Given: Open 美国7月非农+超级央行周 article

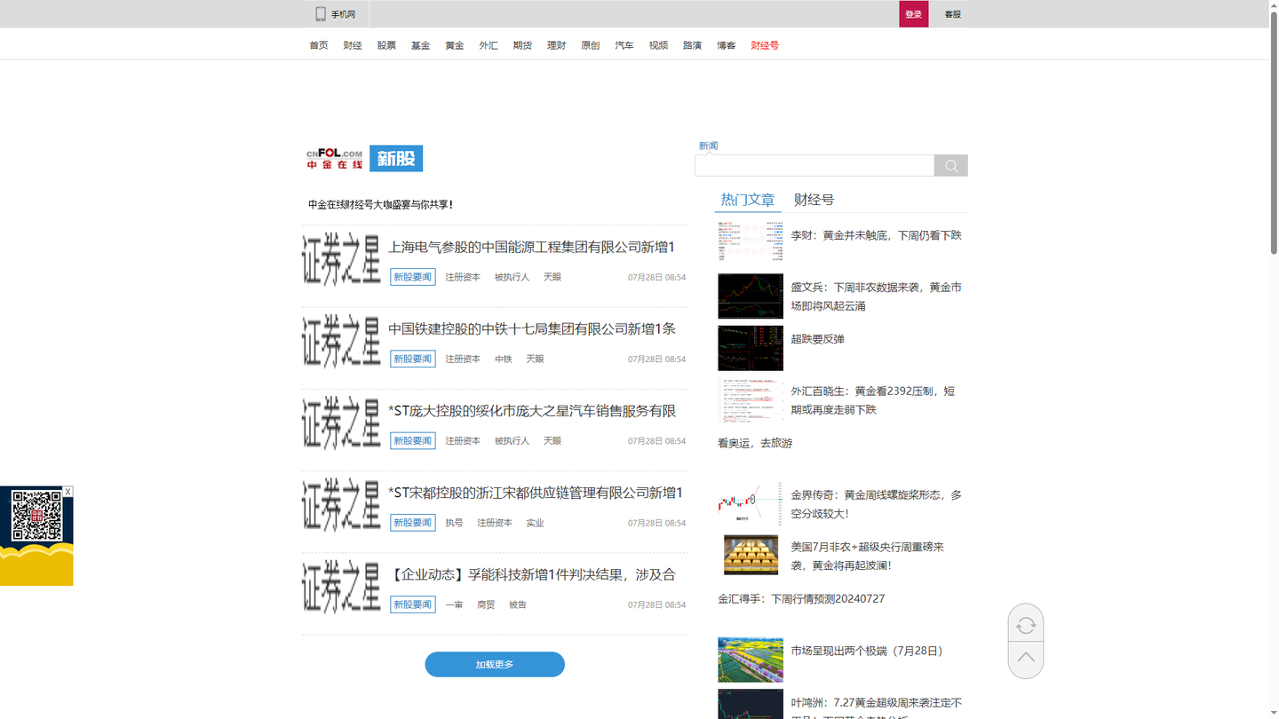Looking at the screenshot, I should point(868,556).
